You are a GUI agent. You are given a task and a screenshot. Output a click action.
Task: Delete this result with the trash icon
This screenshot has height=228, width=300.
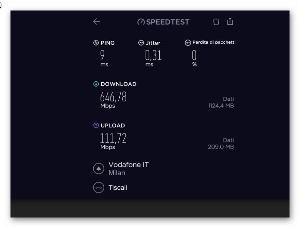tap(216, 21)
